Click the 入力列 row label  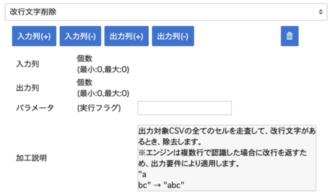[27, 64]
